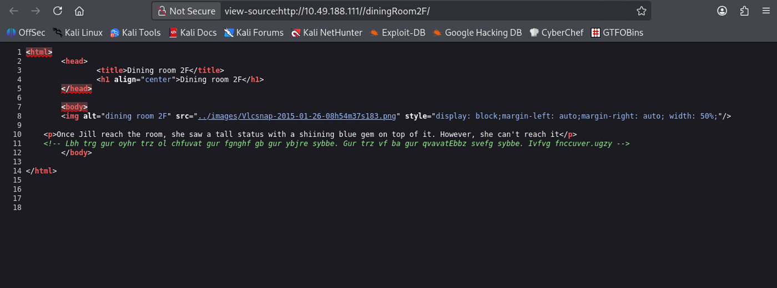Open the account profile icon

pos(722,11)
